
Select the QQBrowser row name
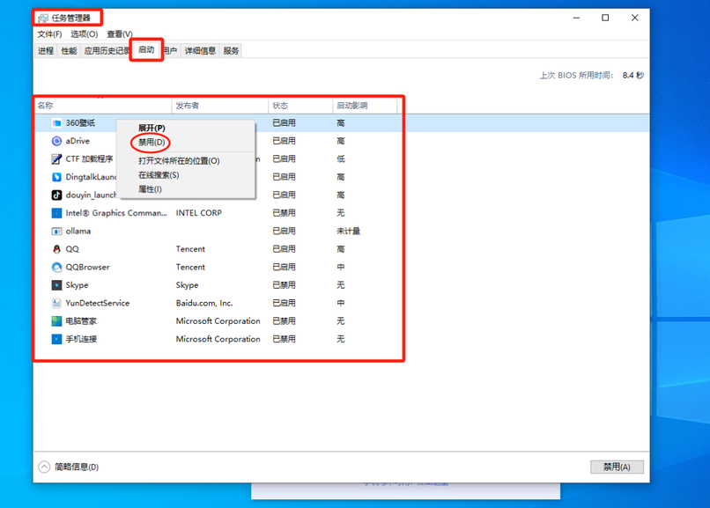click(x=88, y=268)
